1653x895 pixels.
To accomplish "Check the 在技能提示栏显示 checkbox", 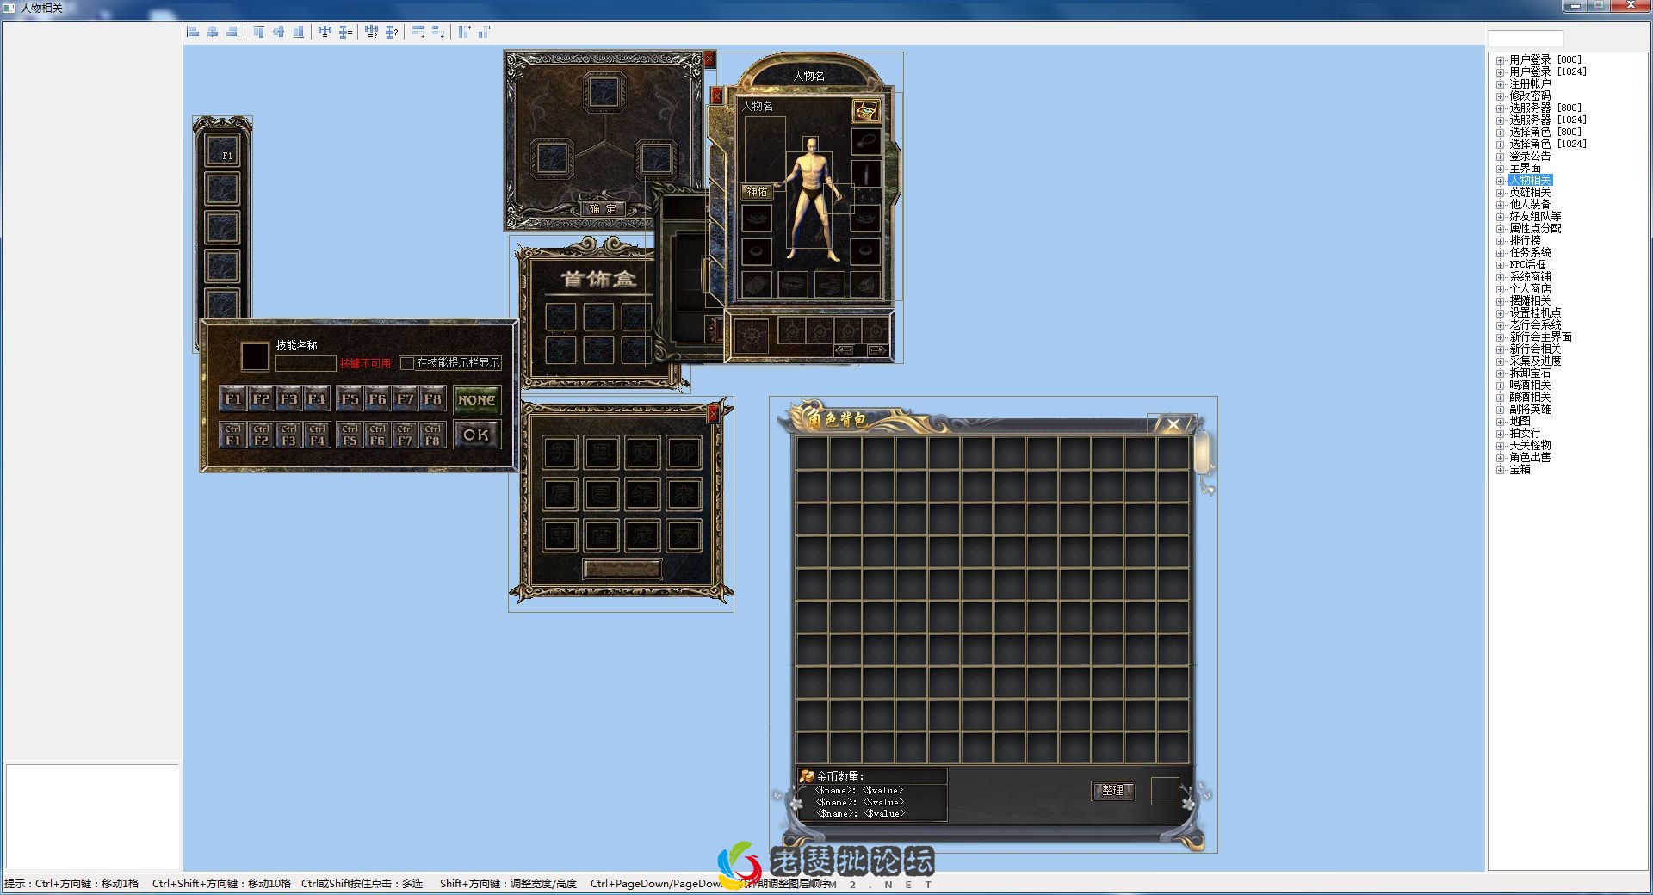I will (407, 363).
